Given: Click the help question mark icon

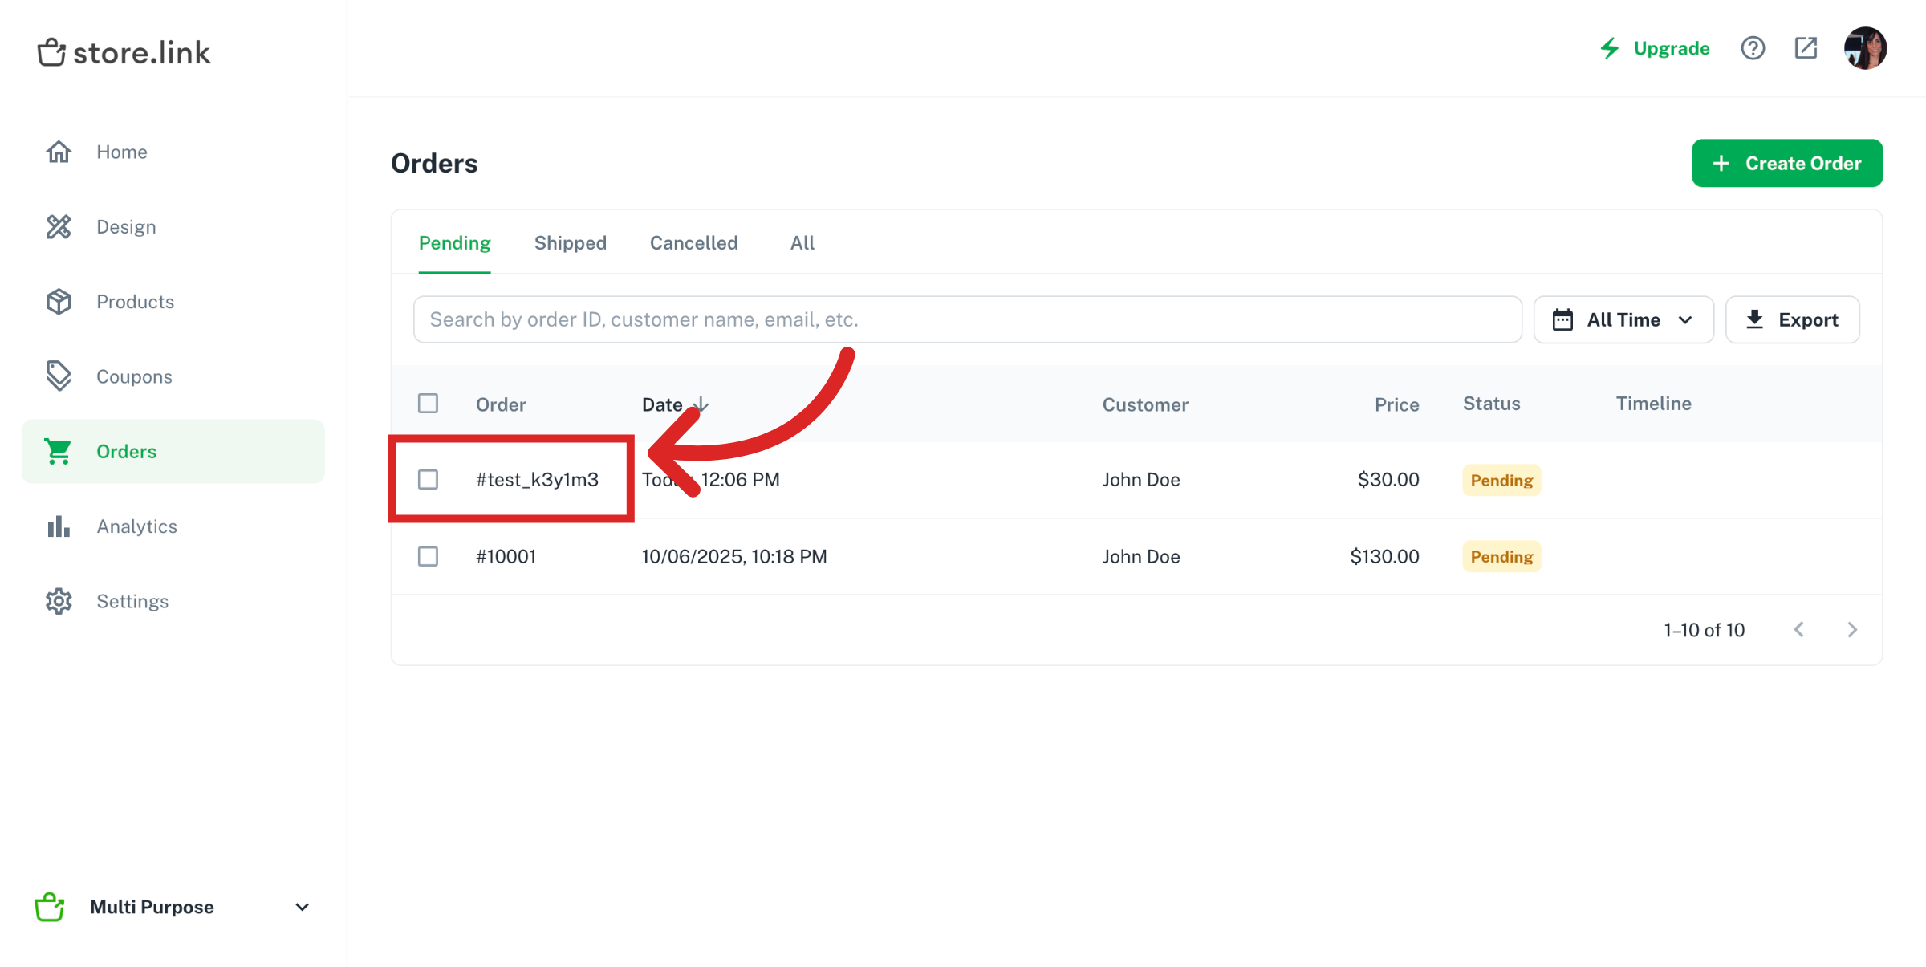Looking at the screenshot, I should [x=1753, y=48].
